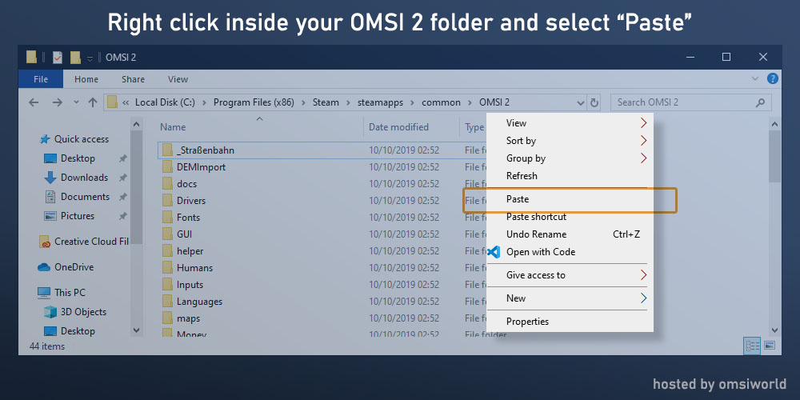Open OneDrive in navigation pane
The image size is (800, 400).
click(x=74, y=267)
